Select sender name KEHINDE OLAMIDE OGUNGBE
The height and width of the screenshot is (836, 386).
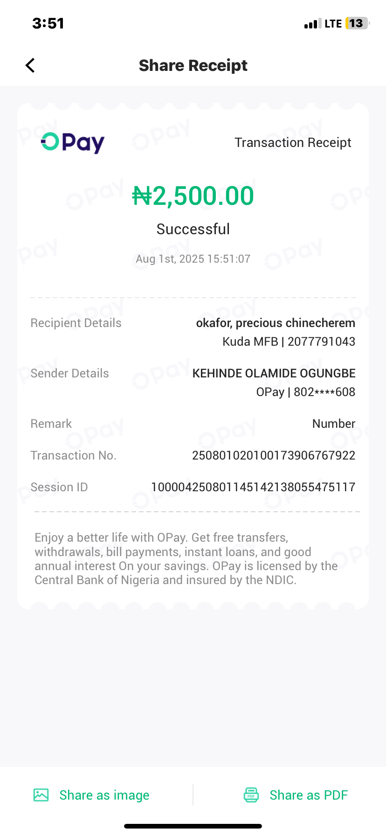[274, 373]
